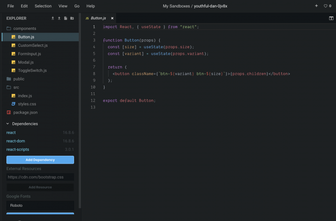Click the JS file icon beside FormInput.js
This screenshot has width=336, height=221.
(x=13, y=54)
